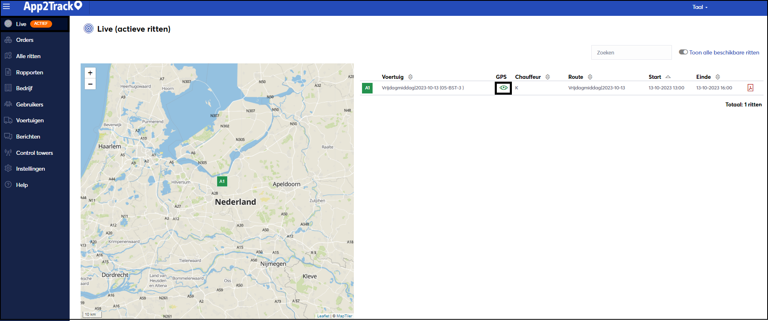
Task: Click the Gebruikers people icon
Action: [8, 104]
